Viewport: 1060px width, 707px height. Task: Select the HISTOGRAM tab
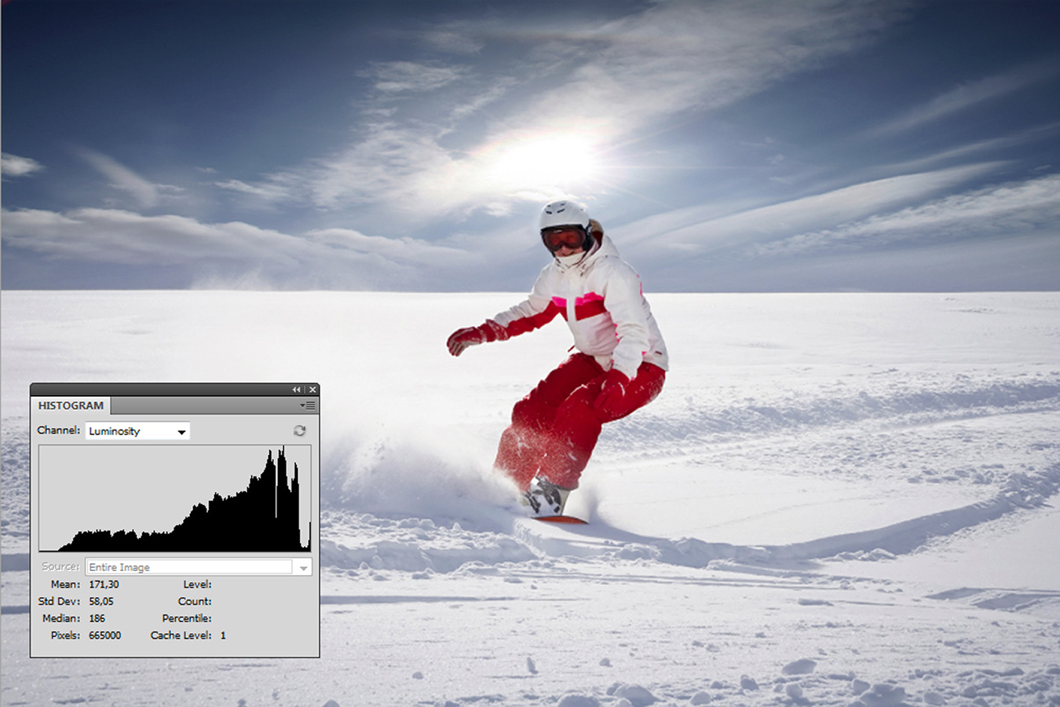coord(71,405)
